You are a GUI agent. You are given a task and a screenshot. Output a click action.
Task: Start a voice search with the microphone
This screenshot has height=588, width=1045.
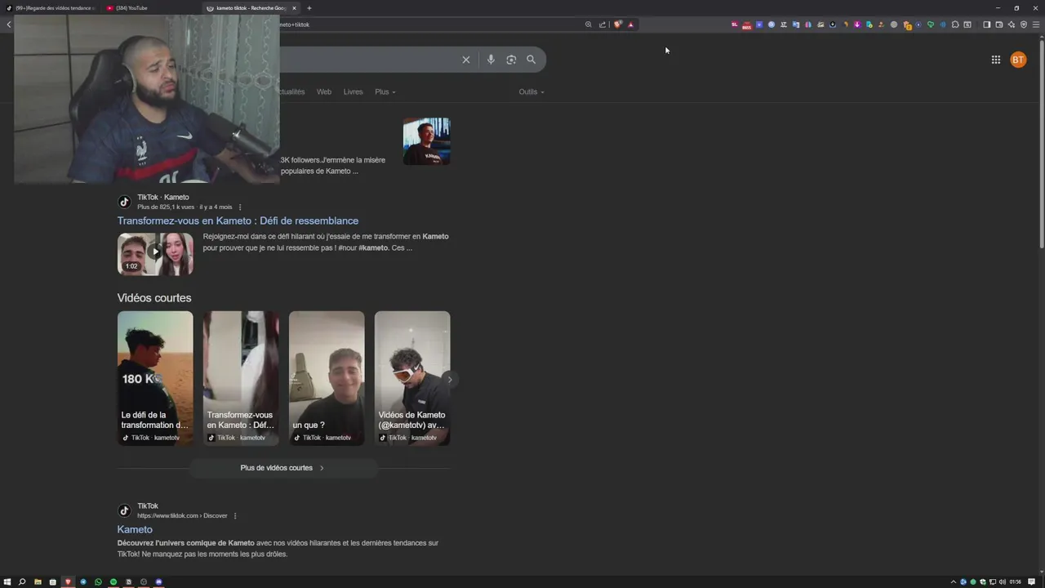pyautogui.click(x=491, y=60)
